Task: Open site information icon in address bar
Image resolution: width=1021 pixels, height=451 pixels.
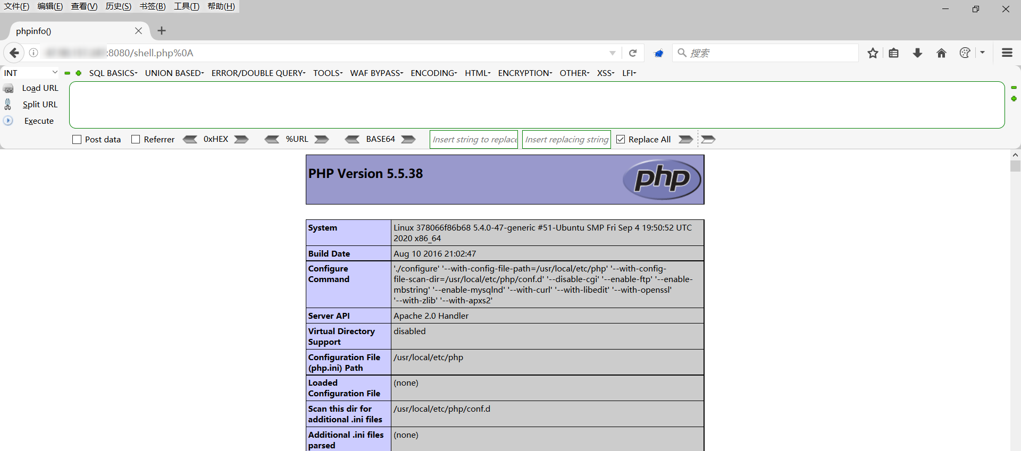Action: click(34, 53)
